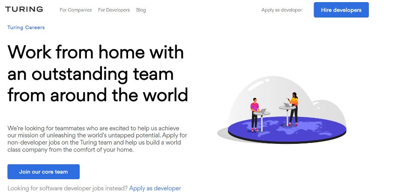
Task: Click the pedestal of the left round table
Action: pos(261,122)
